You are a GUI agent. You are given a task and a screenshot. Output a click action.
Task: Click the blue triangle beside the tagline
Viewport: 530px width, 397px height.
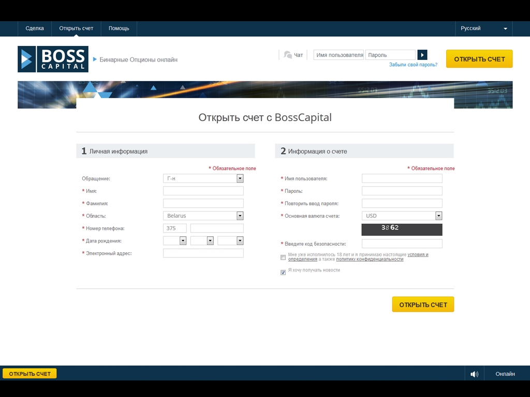(95, 59)
